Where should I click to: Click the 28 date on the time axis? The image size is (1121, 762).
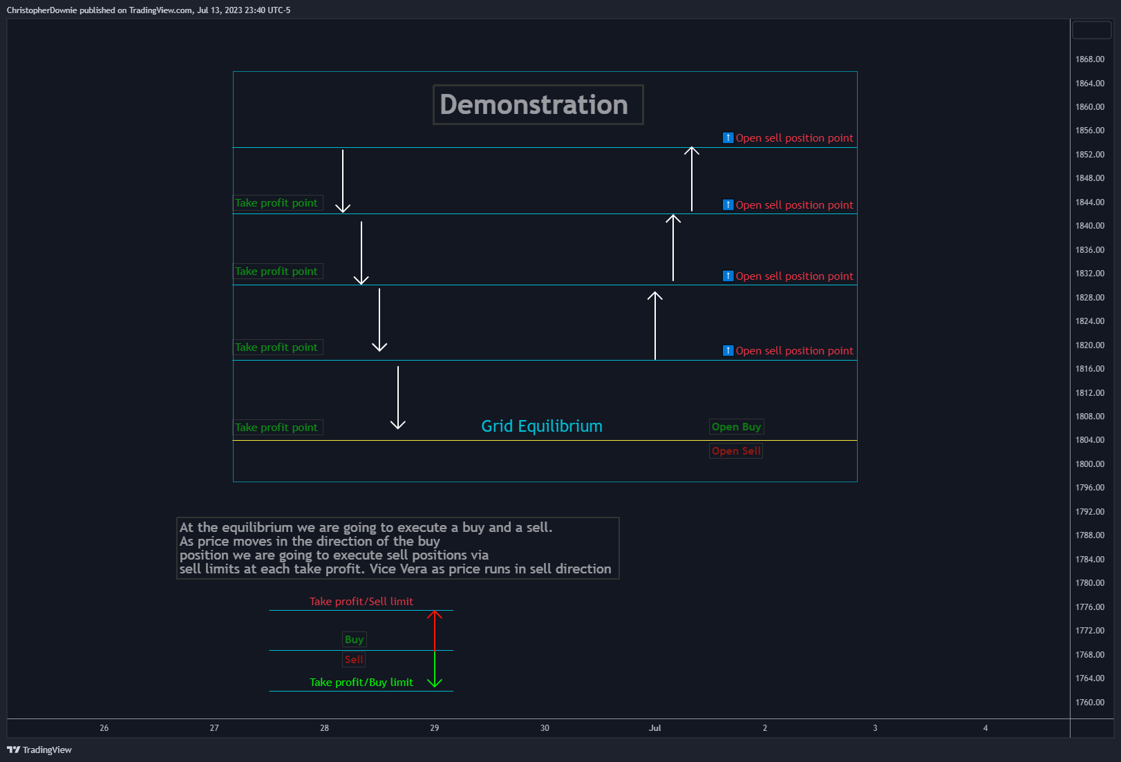[x=325, y=728]
